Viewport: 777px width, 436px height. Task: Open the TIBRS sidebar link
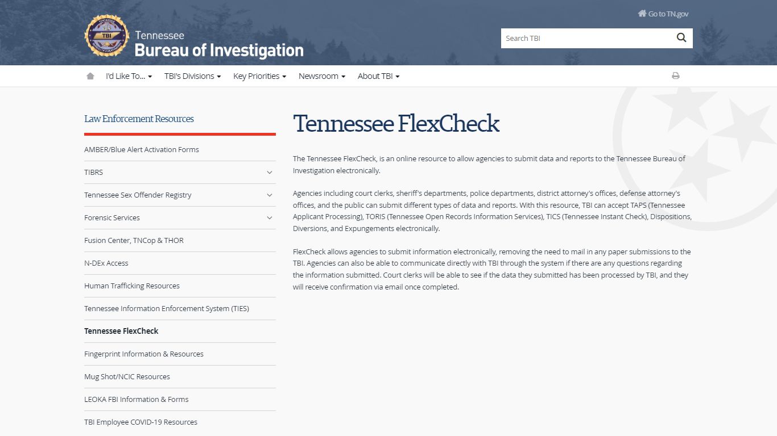coord(93,173)
